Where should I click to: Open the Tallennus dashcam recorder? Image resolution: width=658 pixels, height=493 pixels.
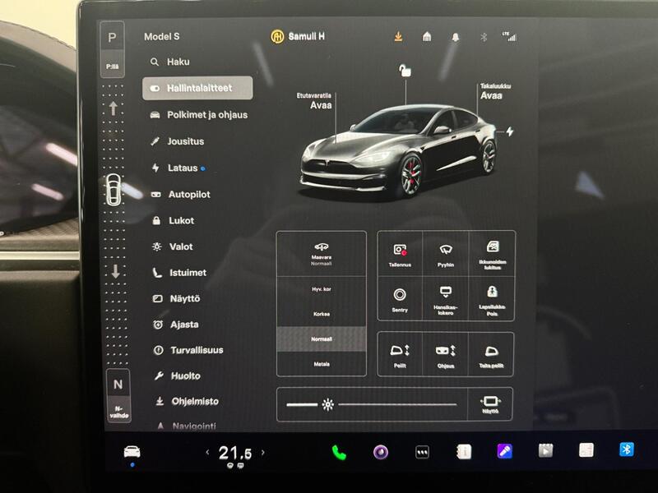click(x=400, y=252)
